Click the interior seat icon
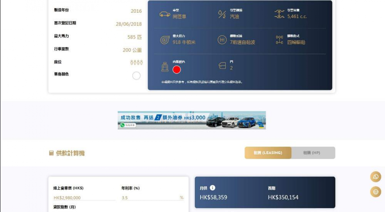This screenshot has width=385, height=212. pos(165,67)
